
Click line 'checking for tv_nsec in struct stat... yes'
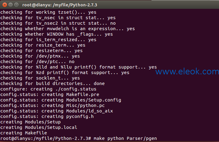pyautogui.click(x=58, y=18)
